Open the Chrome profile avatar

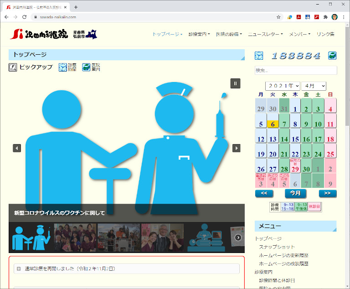(335, 17)
